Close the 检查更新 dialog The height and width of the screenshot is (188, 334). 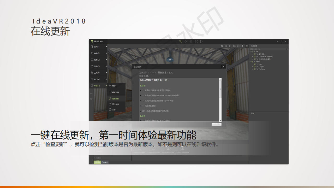(223, 67)
